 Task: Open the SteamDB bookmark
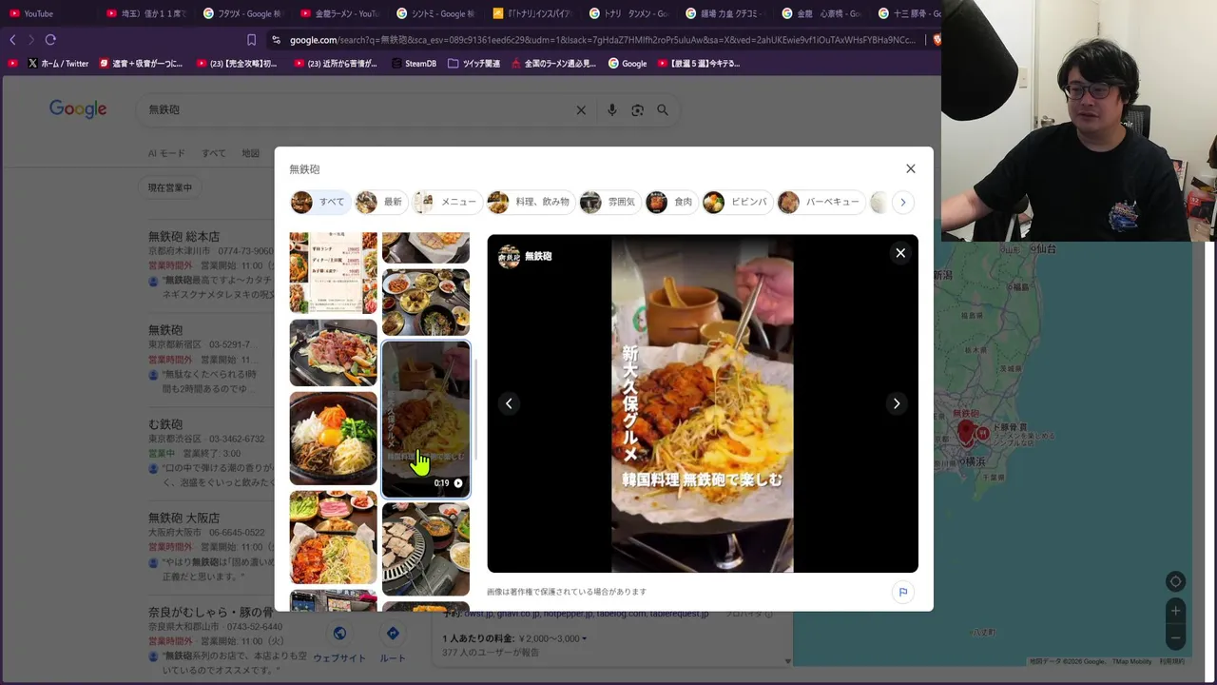point(414,64)
